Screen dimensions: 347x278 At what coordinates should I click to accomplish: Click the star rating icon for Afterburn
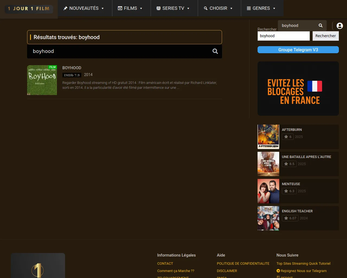(x=286, y=137)
